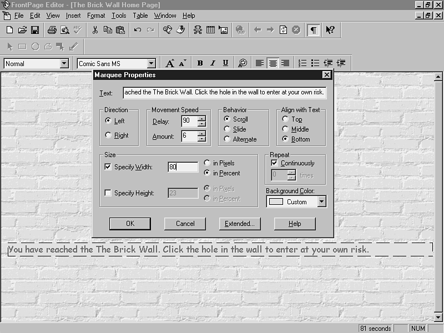The width and height of the screenshot is (444, 333).
Task: Enable the Specify Height checkbox
Action: click(108, 193)
